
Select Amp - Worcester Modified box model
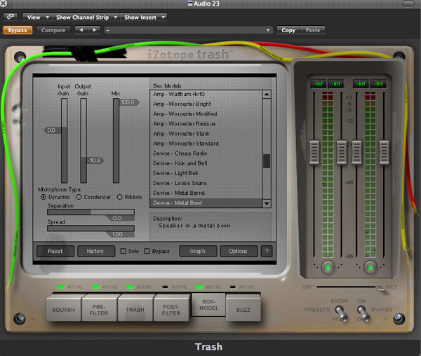pos(206,114)
